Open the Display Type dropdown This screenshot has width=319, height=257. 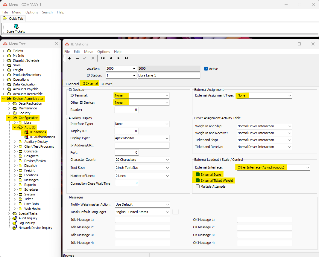167,138
